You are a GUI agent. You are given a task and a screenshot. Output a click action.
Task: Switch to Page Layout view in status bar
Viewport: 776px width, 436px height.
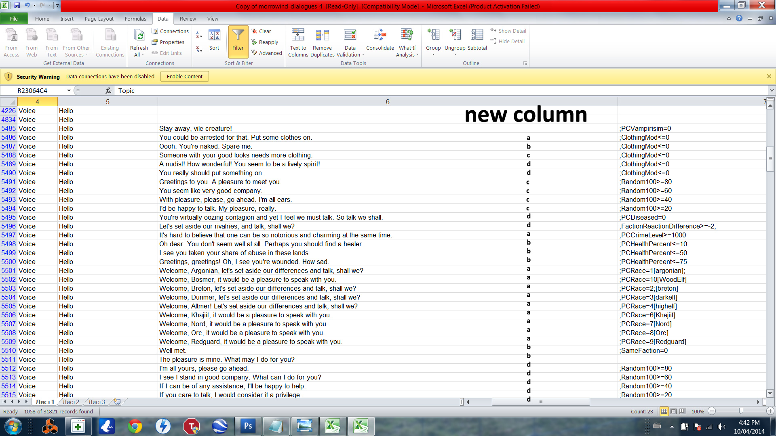click(673, 411)
